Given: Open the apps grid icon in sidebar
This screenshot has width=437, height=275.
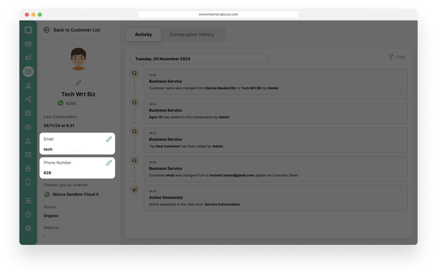Looking at the screenshot, I should (x=28, y=113).
